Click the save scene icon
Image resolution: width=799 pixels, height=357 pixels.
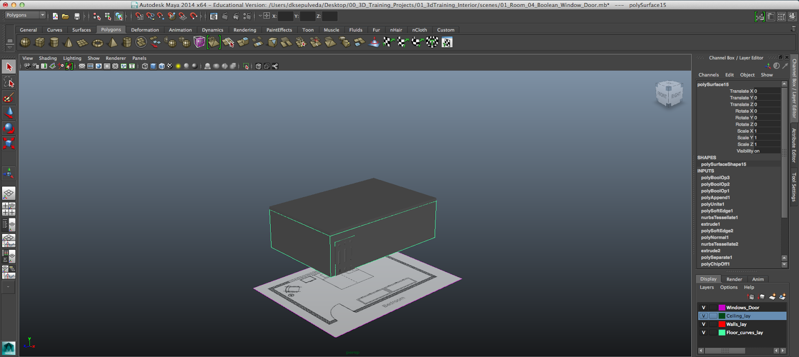pos(77,16)
